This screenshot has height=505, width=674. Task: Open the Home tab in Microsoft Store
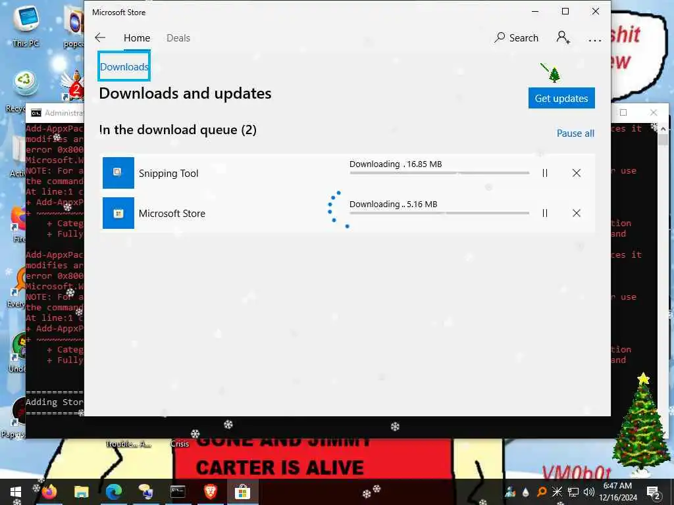[x=137, y=37]
